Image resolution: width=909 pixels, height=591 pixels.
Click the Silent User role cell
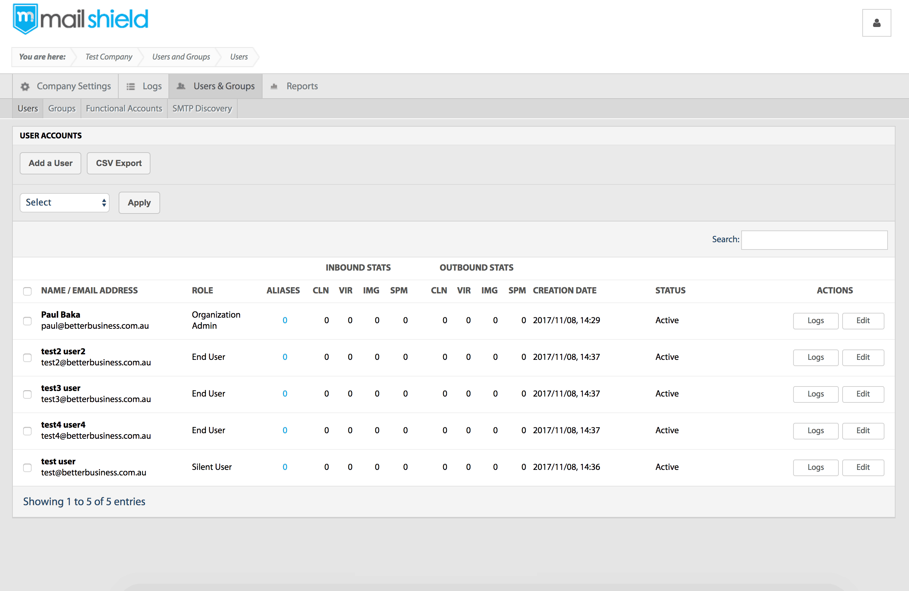point(212,467)
